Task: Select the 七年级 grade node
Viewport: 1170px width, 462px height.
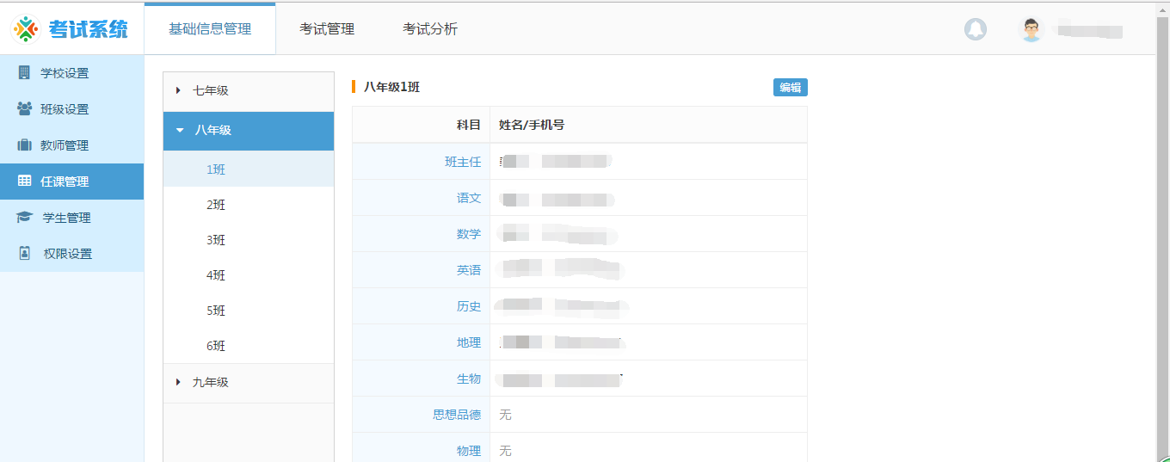Action: [248, 90]
